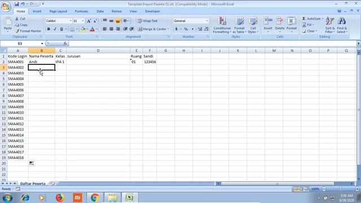Apply the red font color
The height and width of the screenshot is (203, 361).
pos(93,29)
